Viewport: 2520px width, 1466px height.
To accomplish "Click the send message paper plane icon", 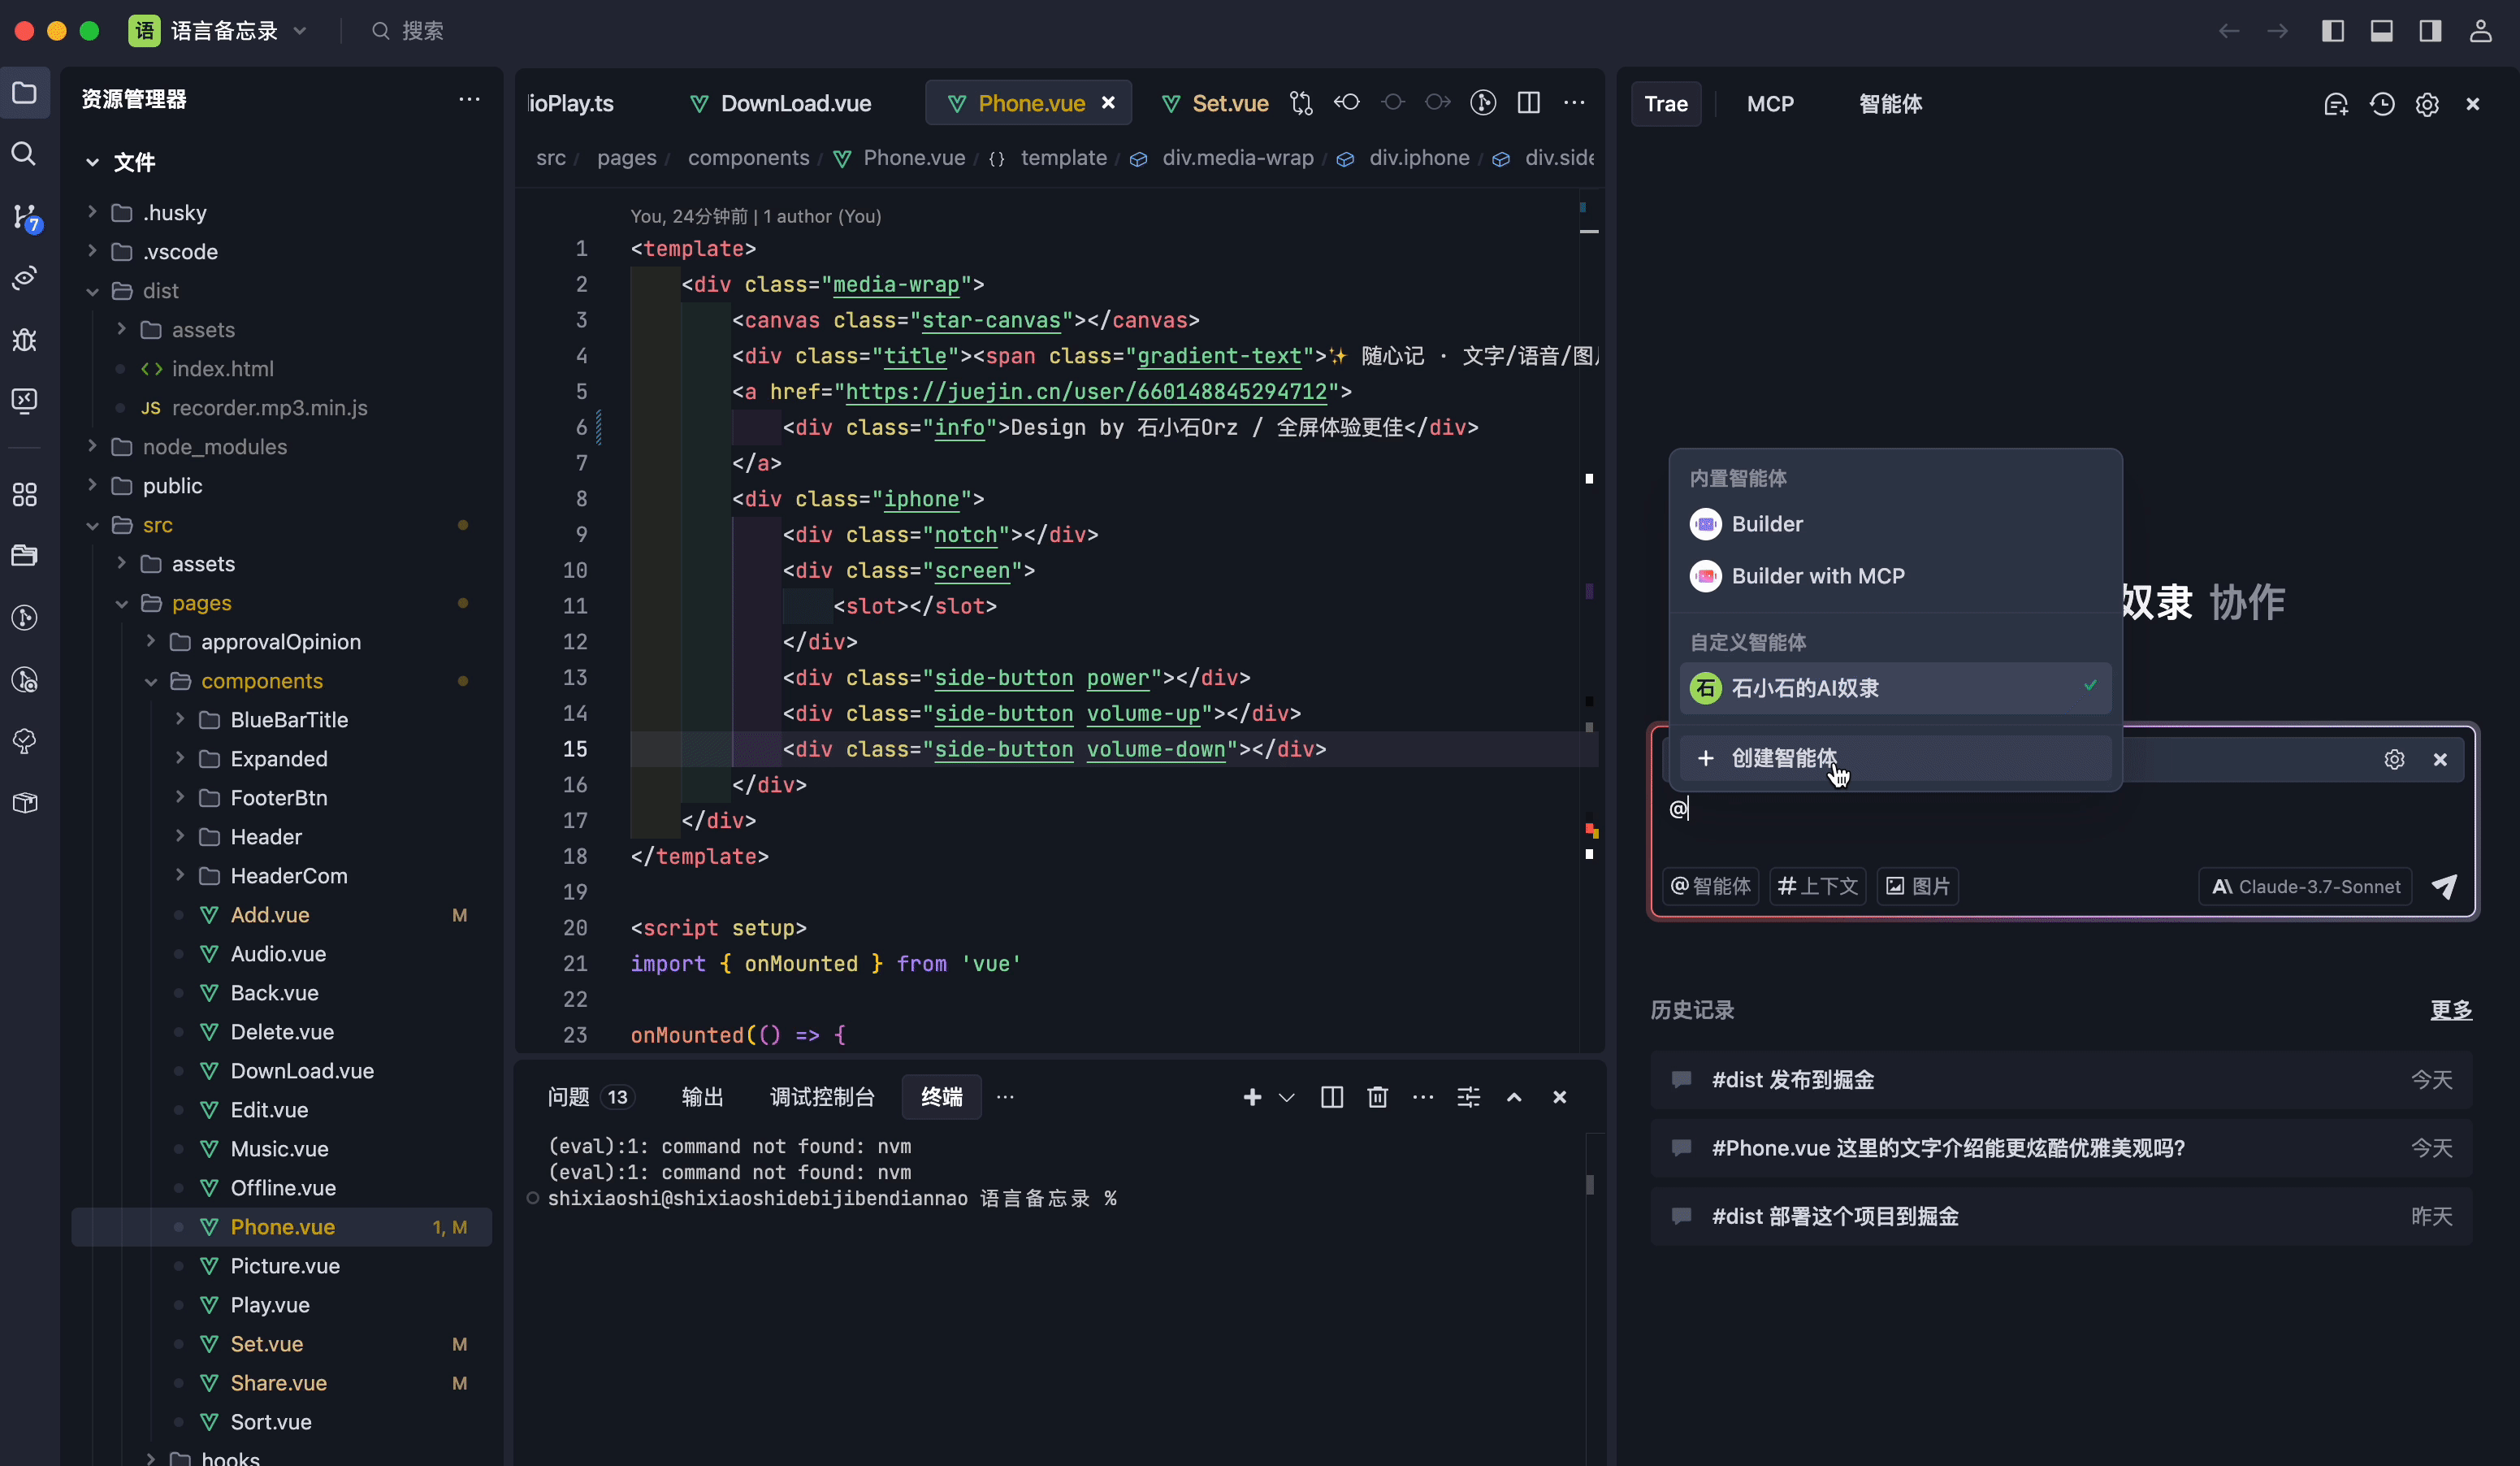I will [x=2444, y=886].
